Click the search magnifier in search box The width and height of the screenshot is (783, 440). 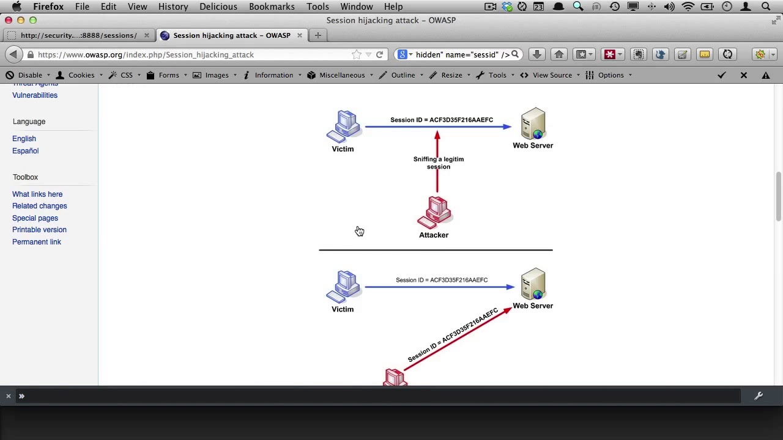tap(515, 54)
